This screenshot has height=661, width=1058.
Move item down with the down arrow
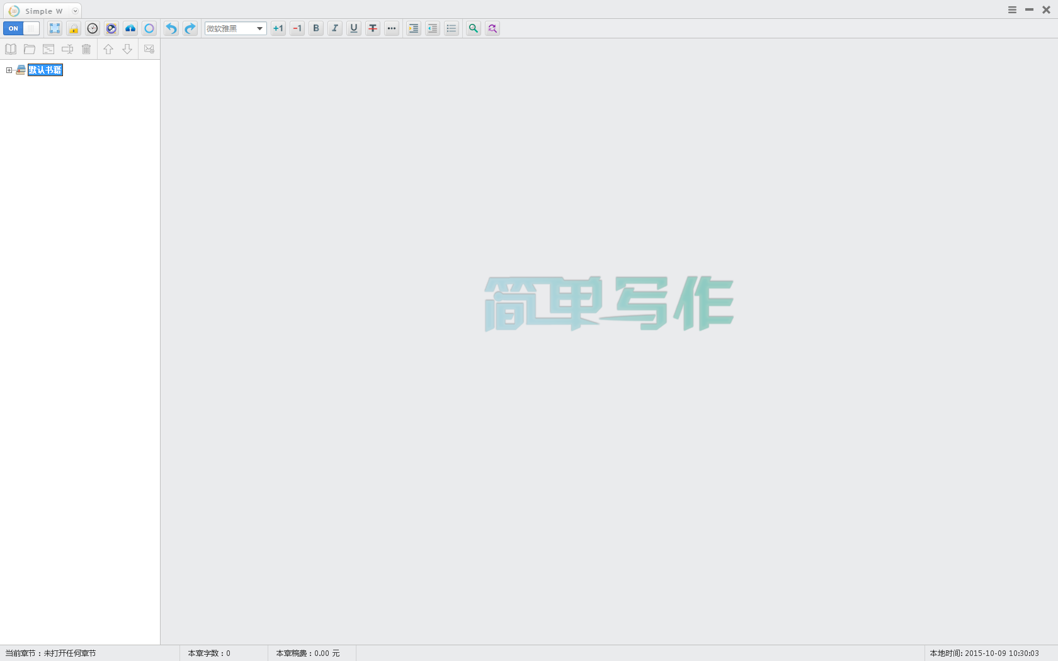(x=127, y=49)
